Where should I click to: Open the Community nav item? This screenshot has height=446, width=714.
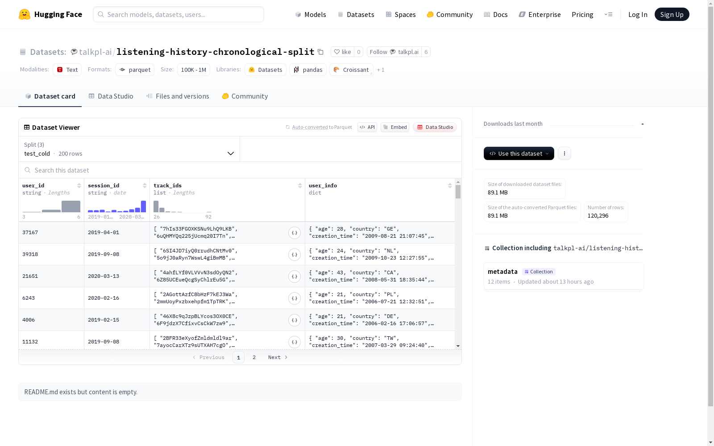coord(450,14)
